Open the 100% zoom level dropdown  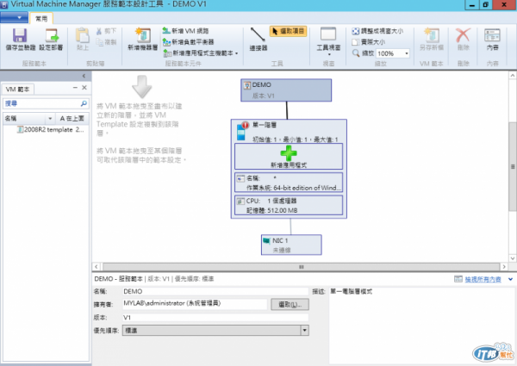pyautogui.click(x=407, y=53)
